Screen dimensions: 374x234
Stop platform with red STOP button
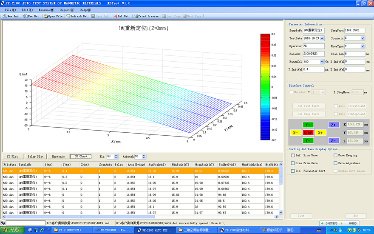tap(308, 133)
